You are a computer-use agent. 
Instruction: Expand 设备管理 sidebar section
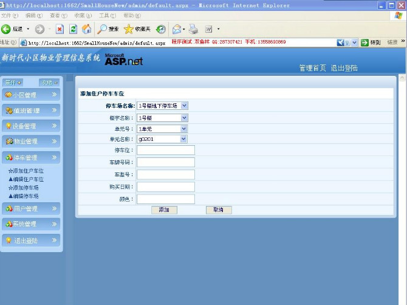coord(31,126)
